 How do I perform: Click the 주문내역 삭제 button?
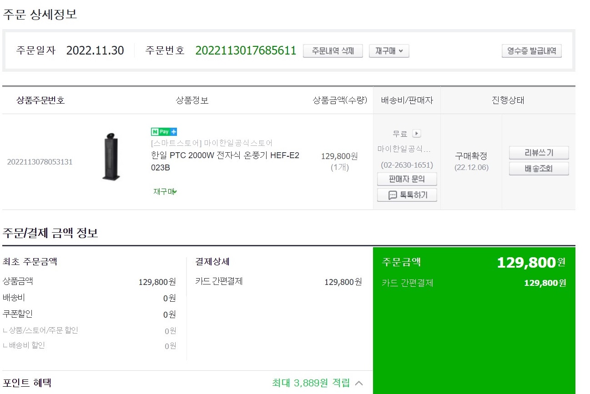coord(333,51)
